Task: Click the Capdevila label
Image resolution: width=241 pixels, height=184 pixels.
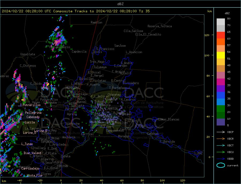Action: coord(79,52)
